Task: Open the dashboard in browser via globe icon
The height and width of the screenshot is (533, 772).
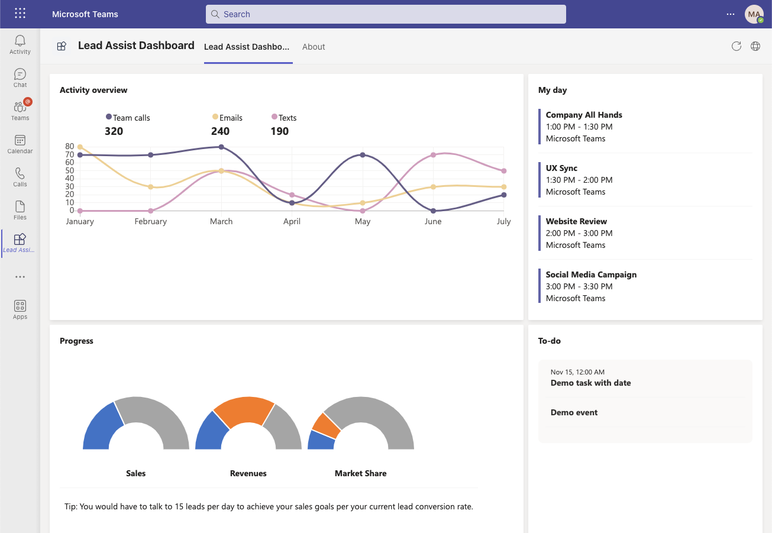Action: click(755, 46)
